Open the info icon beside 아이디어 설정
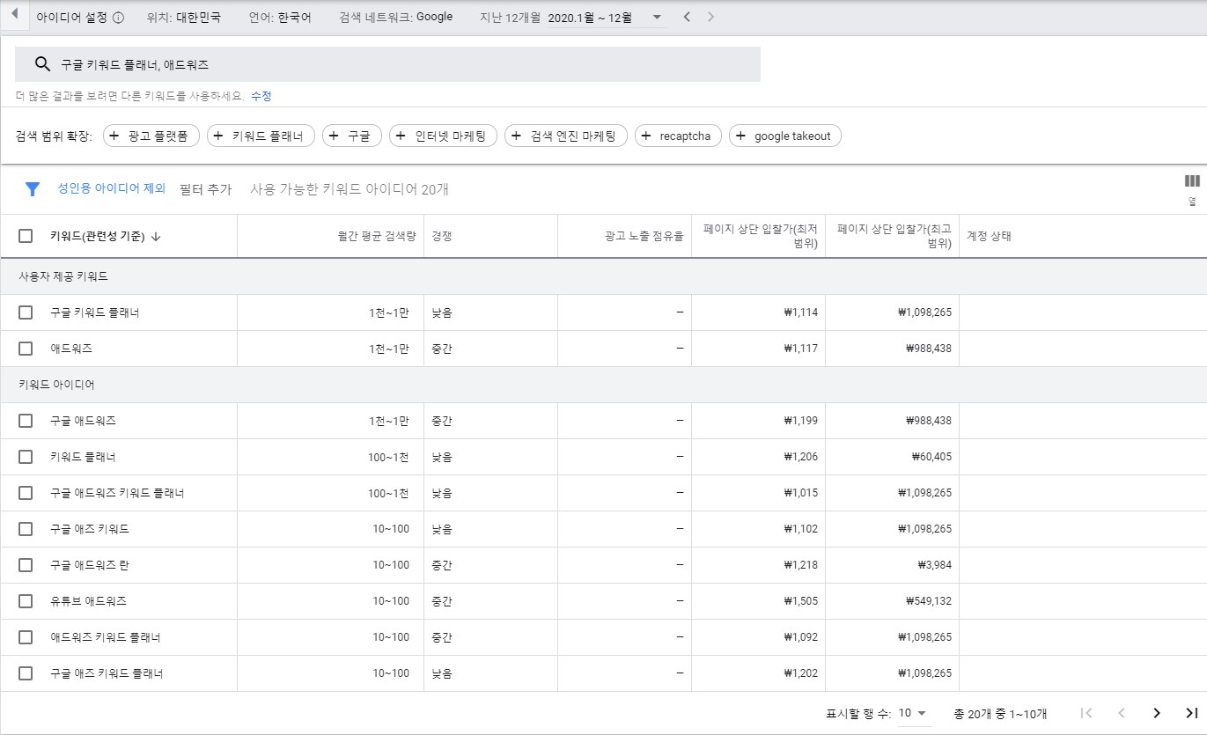1207x735 pixels. tap(119, 18)
